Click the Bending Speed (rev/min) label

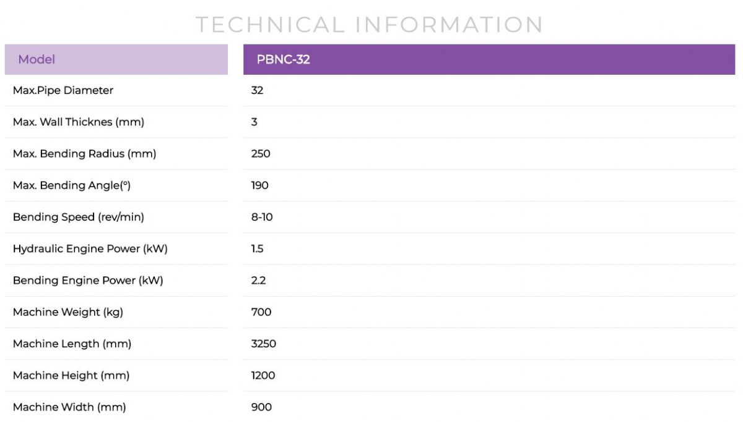click(79, 217)
